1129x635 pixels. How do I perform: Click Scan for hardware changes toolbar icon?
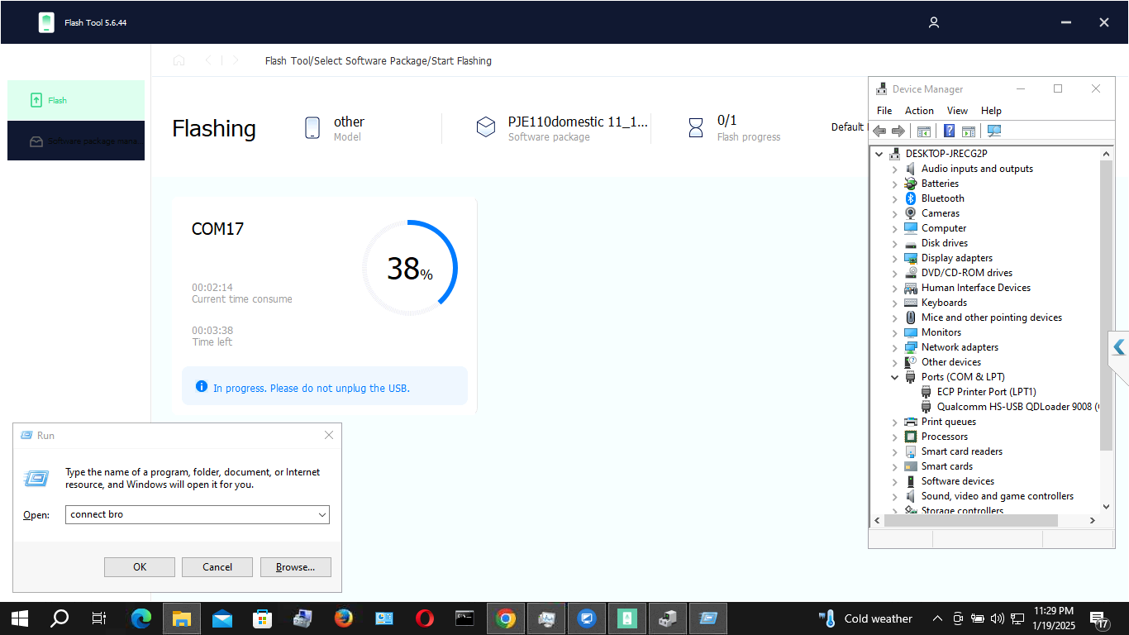tap(993, 131)
